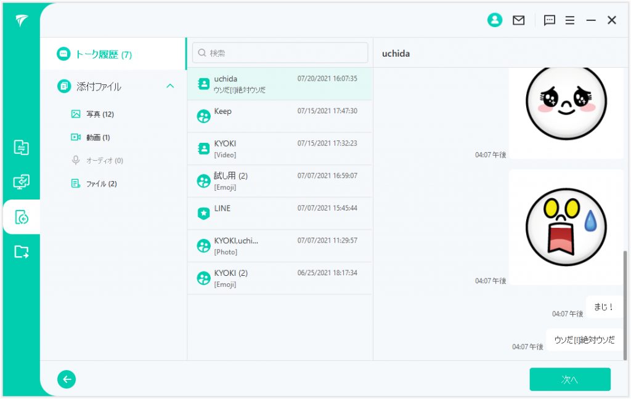The height and width of the screenshot is (399, 631).
Task: Open 写真 (12) attachments
Action: [100, 114]
